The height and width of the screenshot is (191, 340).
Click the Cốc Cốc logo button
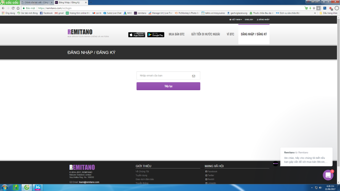[x=10, y=2]
